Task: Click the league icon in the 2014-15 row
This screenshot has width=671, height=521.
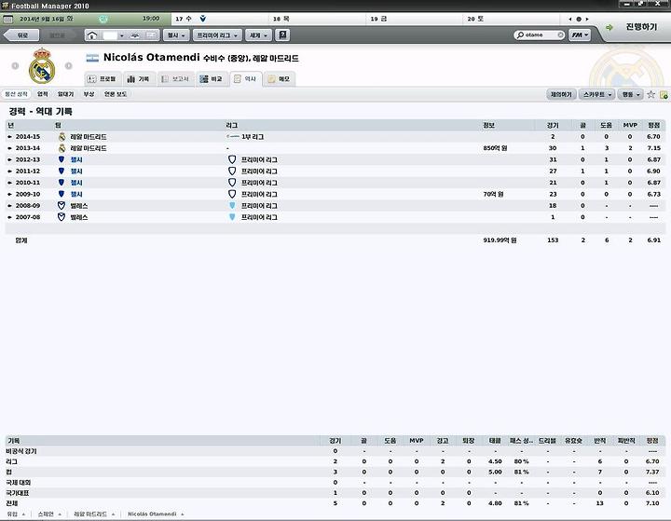Action: pos(233,137)
